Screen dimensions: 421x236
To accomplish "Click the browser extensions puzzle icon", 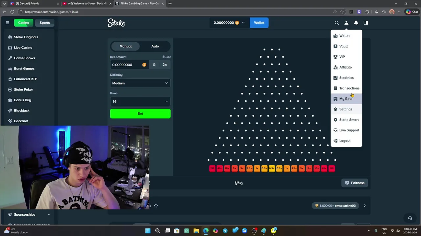I will pyautogui.click(x=367, y=12).
